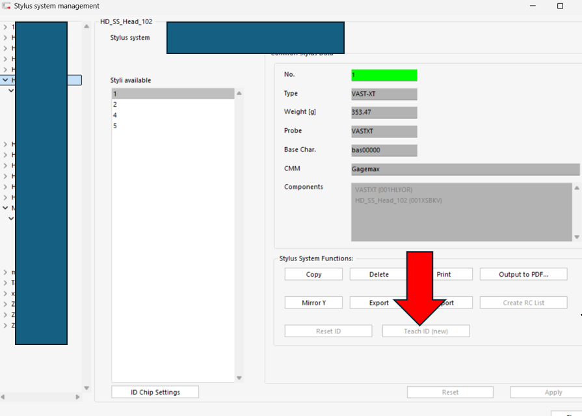The width and height of the screenshot is (582, 416).
Task: Expand the first tree item at top
Action: (x=5, y=27)
